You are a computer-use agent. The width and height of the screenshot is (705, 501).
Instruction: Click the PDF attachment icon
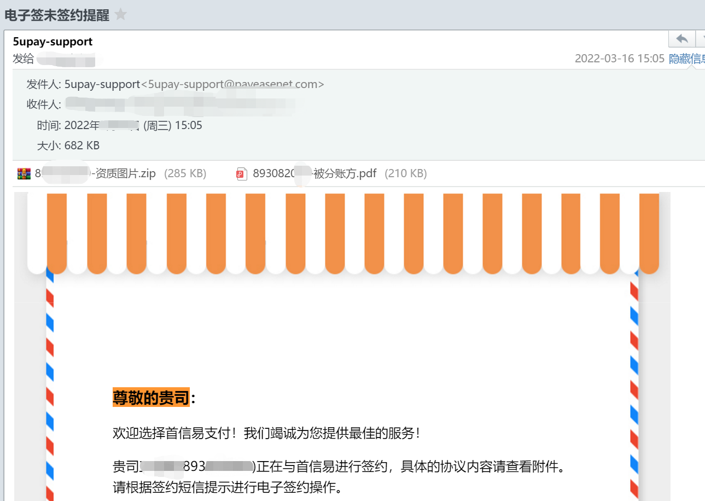coord(242,174)
